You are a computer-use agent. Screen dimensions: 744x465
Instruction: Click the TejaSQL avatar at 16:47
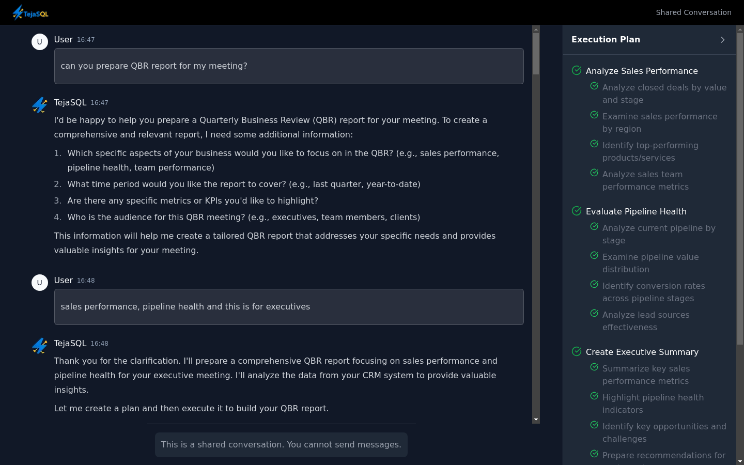[x=40, y=105]
